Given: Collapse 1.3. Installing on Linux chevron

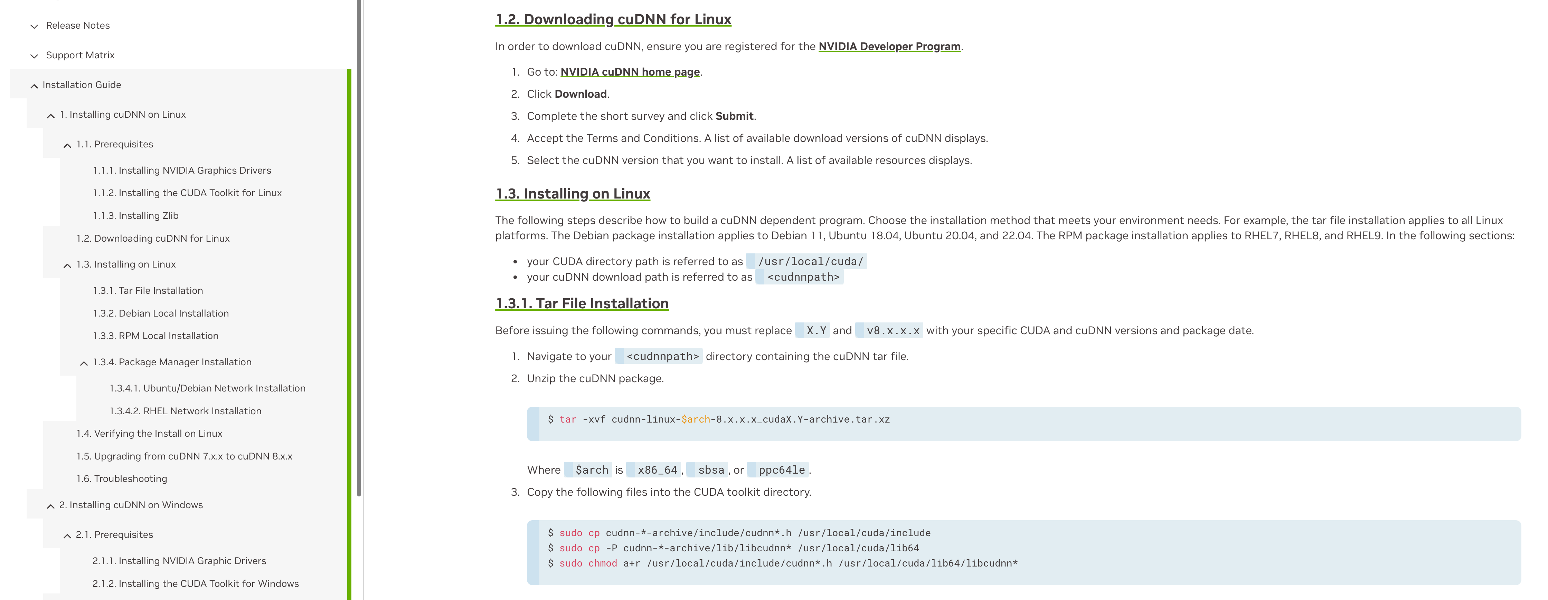Looking at the screenshot, I should point(67,265).
